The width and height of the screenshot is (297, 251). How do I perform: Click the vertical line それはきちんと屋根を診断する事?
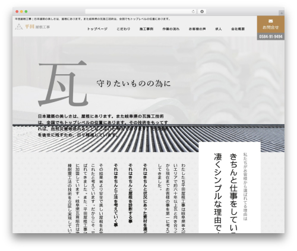130,193
